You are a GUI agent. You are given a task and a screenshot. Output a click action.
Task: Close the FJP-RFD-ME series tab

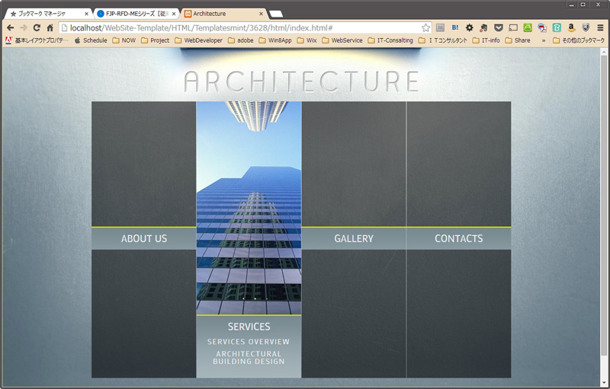pyautogui.click(x=174, y=14)
